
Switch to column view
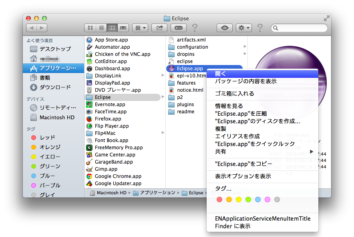112,28
